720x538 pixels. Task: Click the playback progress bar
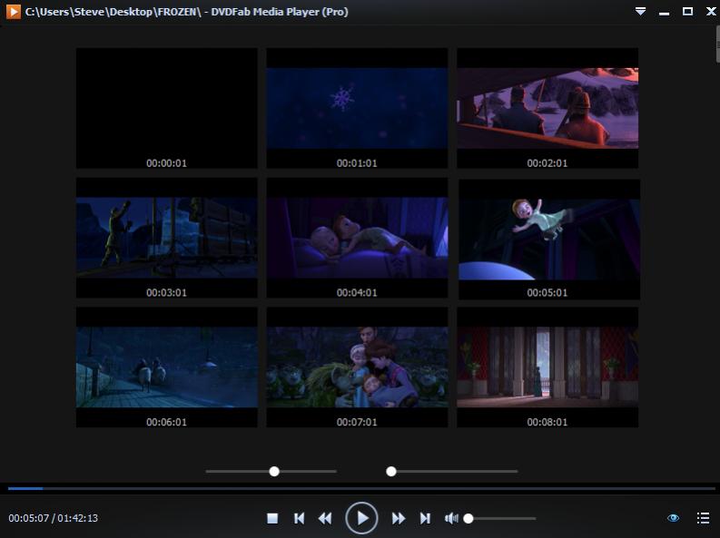coord(361,488)
